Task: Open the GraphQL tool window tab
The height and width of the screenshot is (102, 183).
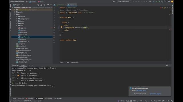Action: click(49, 99)
